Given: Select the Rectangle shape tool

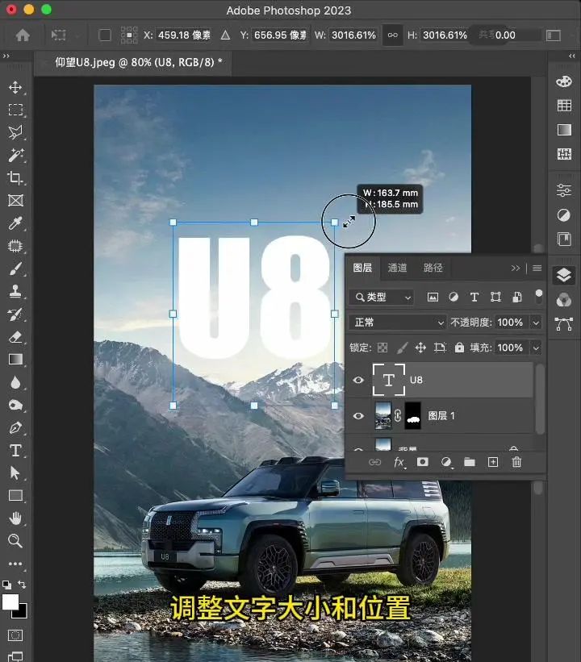Looking at the screenshot, I should 15,495.
